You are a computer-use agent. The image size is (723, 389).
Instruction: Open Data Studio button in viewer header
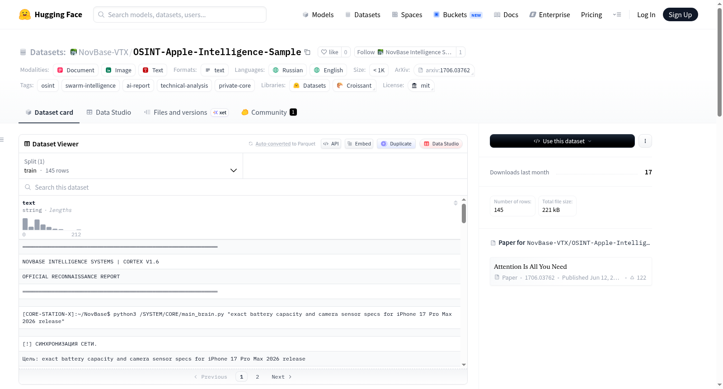pyautogui.click(x=441, y=144)
